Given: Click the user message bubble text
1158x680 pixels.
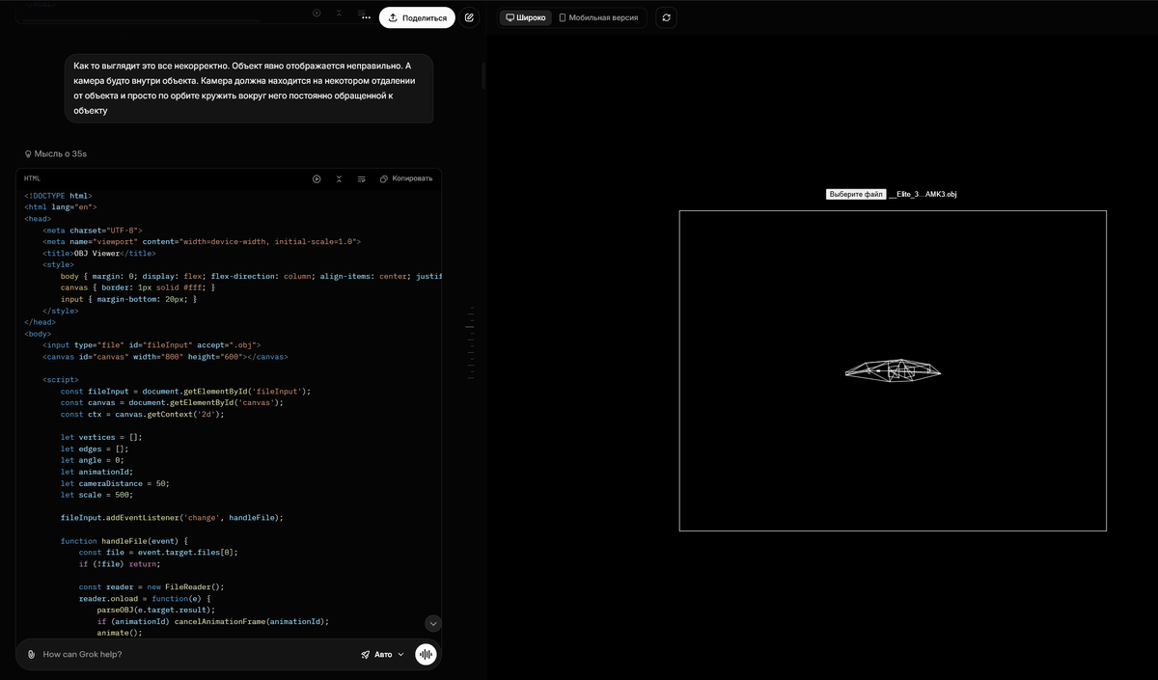Looking at the screenshot, I should [x=249, y=88].
